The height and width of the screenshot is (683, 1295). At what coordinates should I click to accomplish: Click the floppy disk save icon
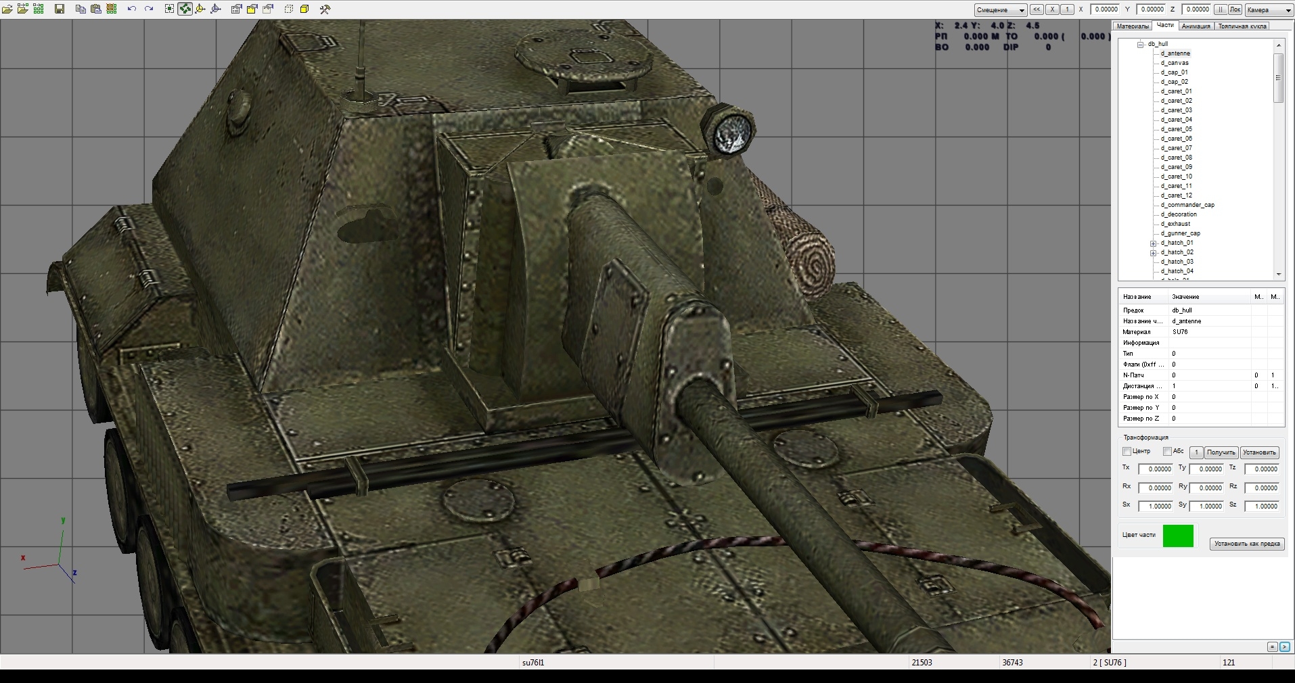point(60,9)
